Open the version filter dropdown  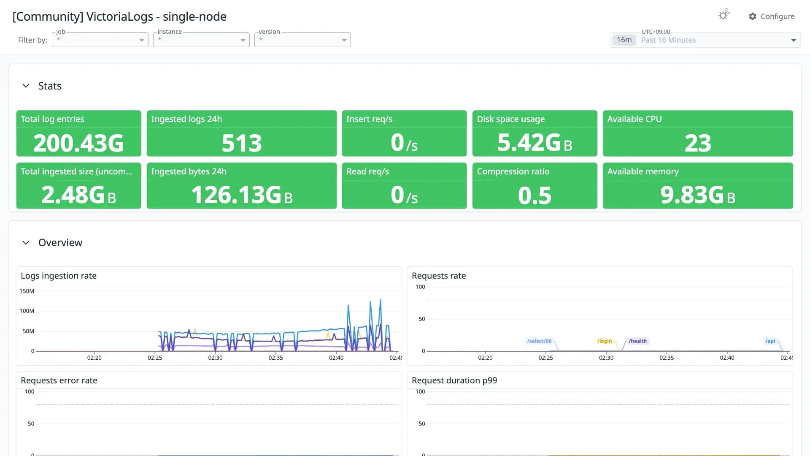(302, 40)
